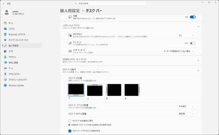The image size is (219, 135).
Task: Select left (左) taskbar position thumbnail
Action: (x=114, y=90)
